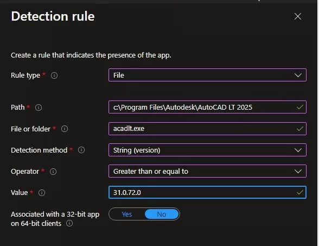Image resolution: width=319 pixels, height=246 pixels.
Task: Click into the Path input field
Action: pos(207,107)
